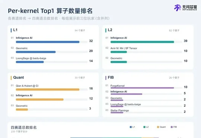Click the Per-kernel Top1 page title
201x138 pixels.
tap(50, 11)
